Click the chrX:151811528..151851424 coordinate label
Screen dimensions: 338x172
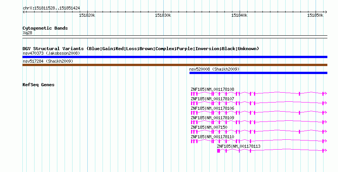(51, 8)
